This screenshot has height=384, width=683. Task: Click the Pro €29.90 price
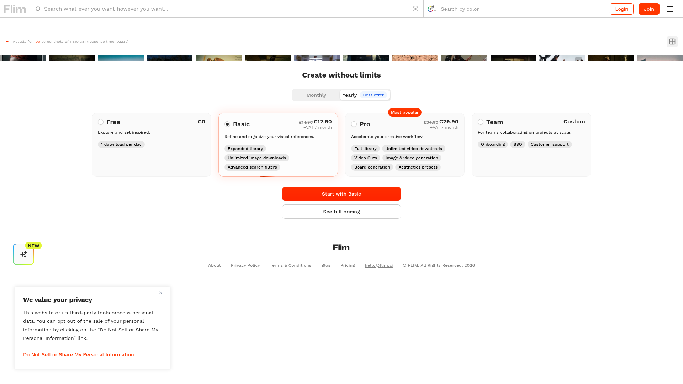449,122
